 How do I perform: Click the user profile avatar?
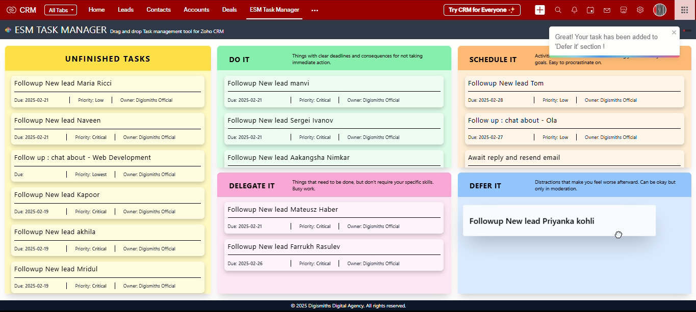point(660,10)
